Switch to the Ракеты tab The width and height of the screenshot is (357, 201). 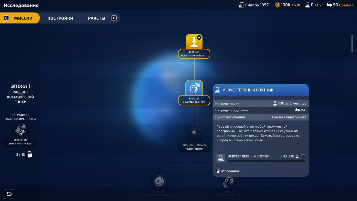(x=97, y=18)
